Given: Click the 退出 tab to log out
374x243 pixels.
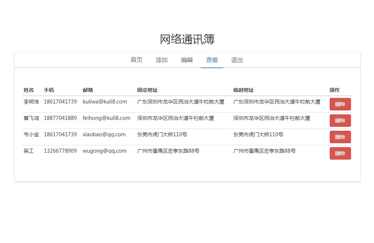Looking at the screenshot, I should pos(237,60).
